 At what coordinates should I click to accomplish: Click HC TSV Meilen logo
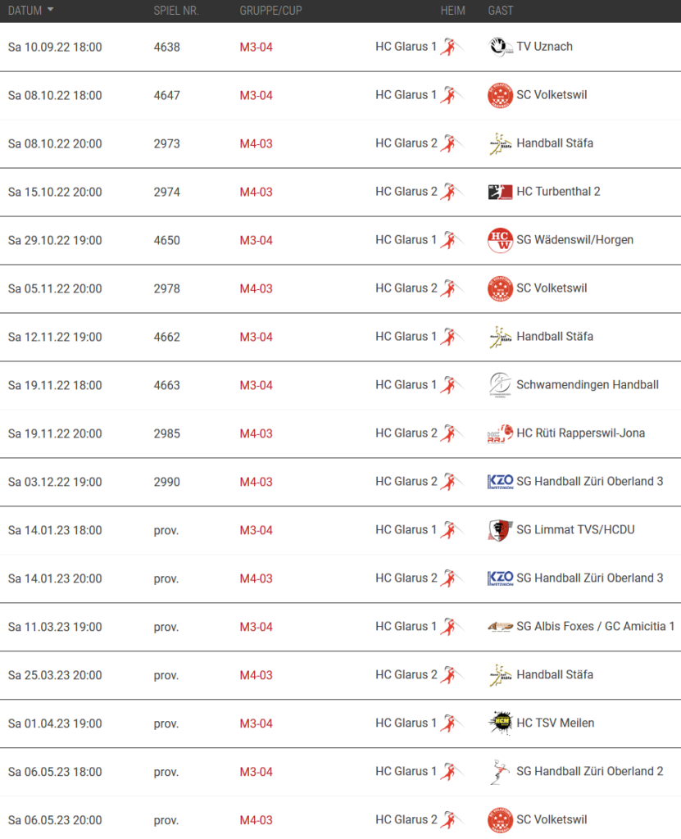501,723
